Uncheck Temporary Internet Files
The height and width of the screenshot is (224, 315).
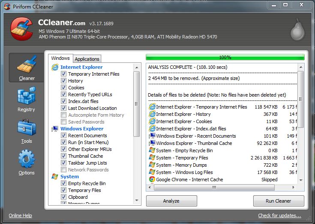(x=63, y=74)
